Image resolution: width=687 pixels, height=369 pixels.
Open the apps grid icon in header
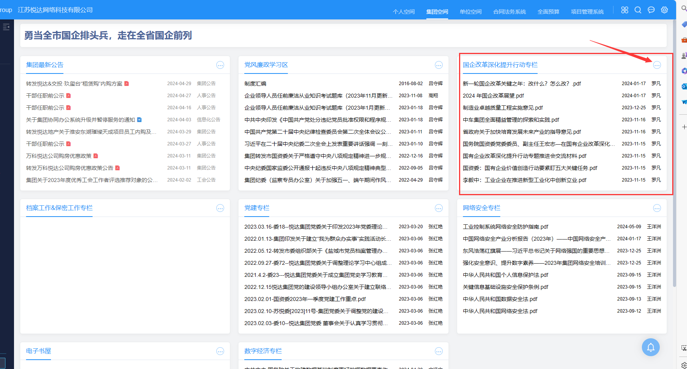[x=624, y=10]
